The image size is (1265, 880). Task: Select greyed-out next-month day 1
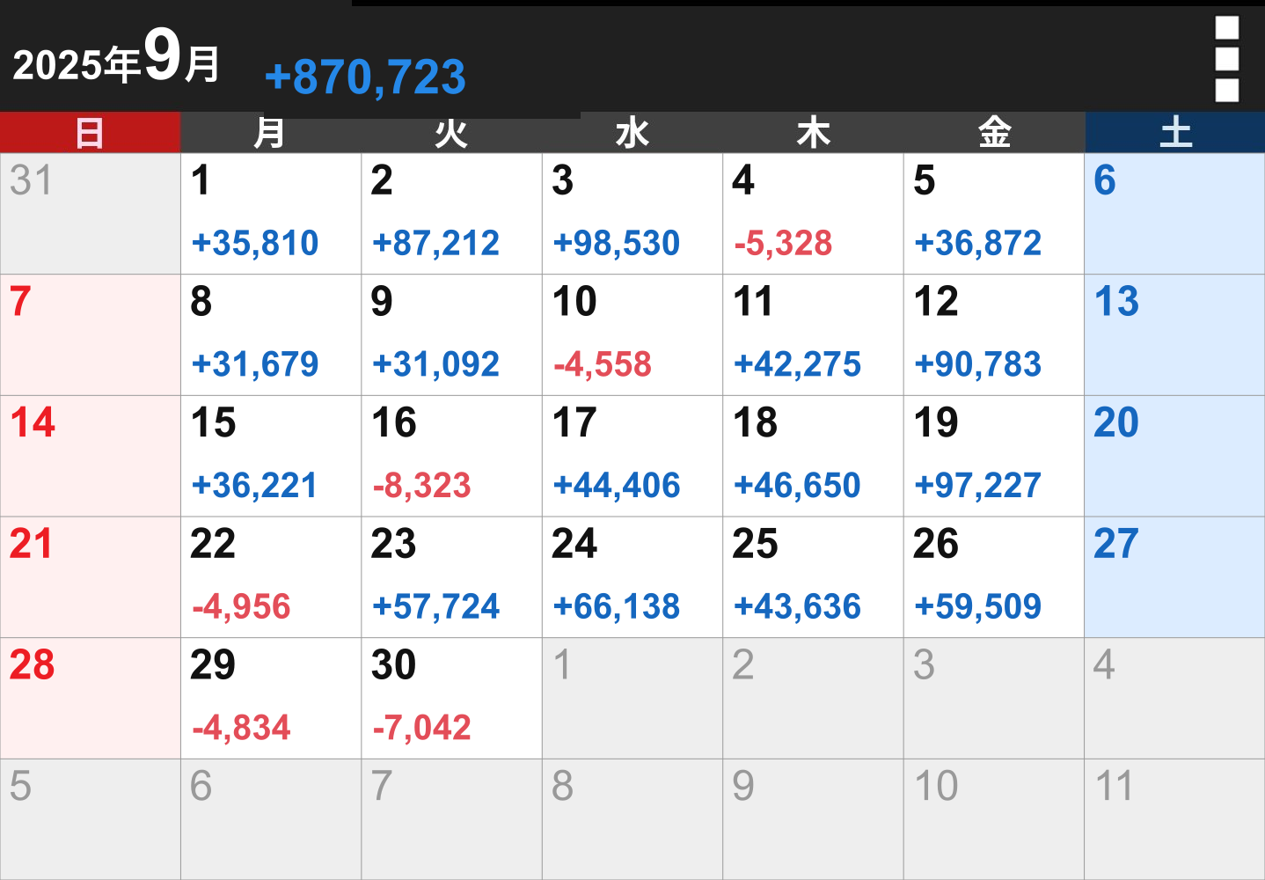coord(632,699)
